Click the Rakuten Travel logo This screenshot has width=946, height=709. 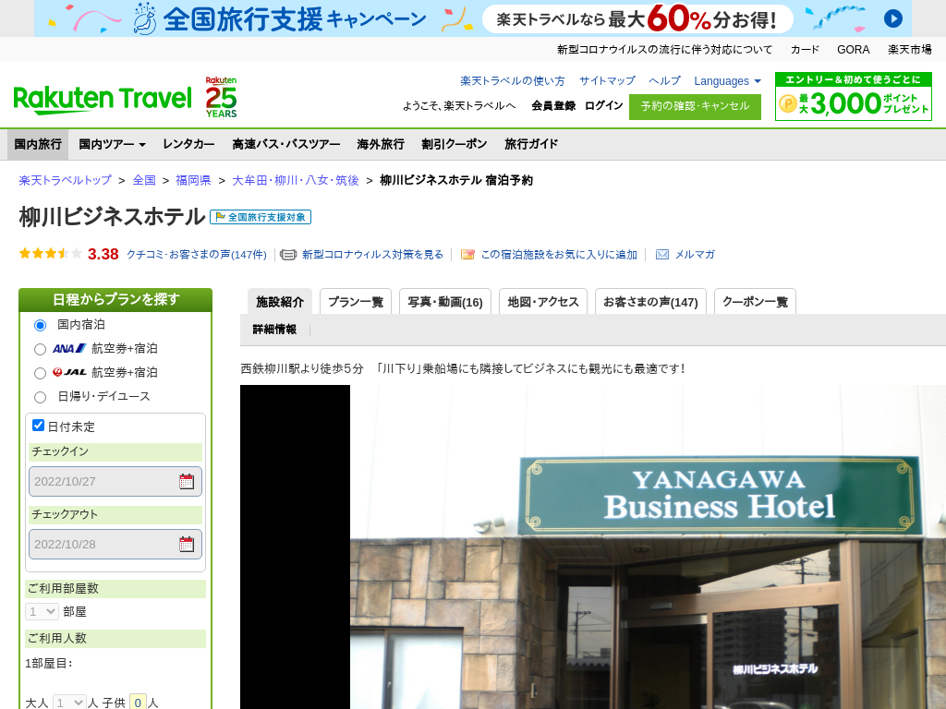(103, 100)
